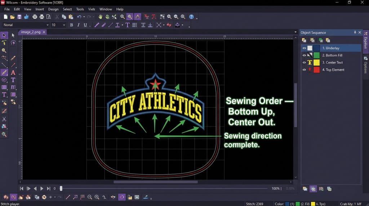Open the font size dropdown
Viewport: 369px width, 206px height.
point(64,25)
